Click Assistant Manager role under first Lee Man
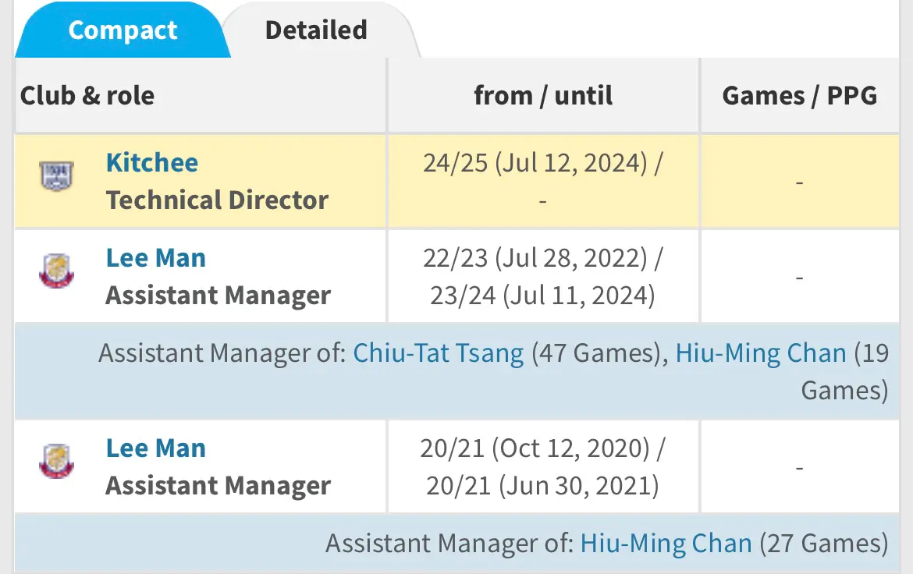This screenshot has width=913, height=574. click(x=218, y=296)
